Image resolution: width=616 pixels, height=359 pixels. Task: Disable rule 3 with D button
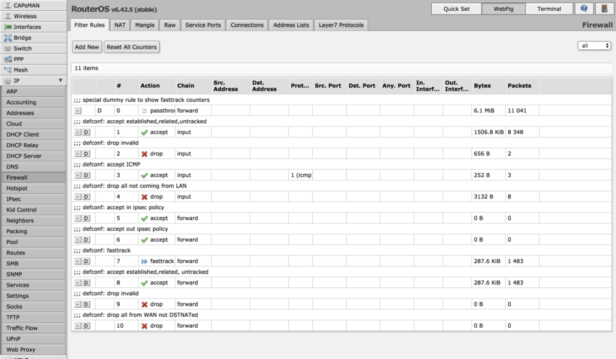(86, 175)
